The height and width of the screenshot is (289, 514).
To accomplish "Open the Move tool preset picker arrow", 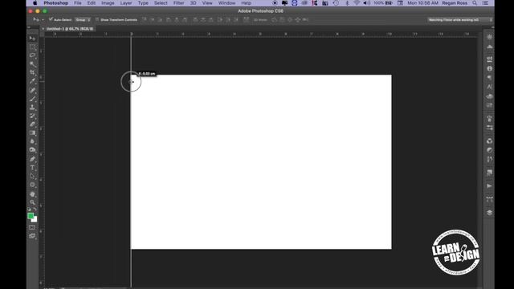I will click(x=43, y=20).
